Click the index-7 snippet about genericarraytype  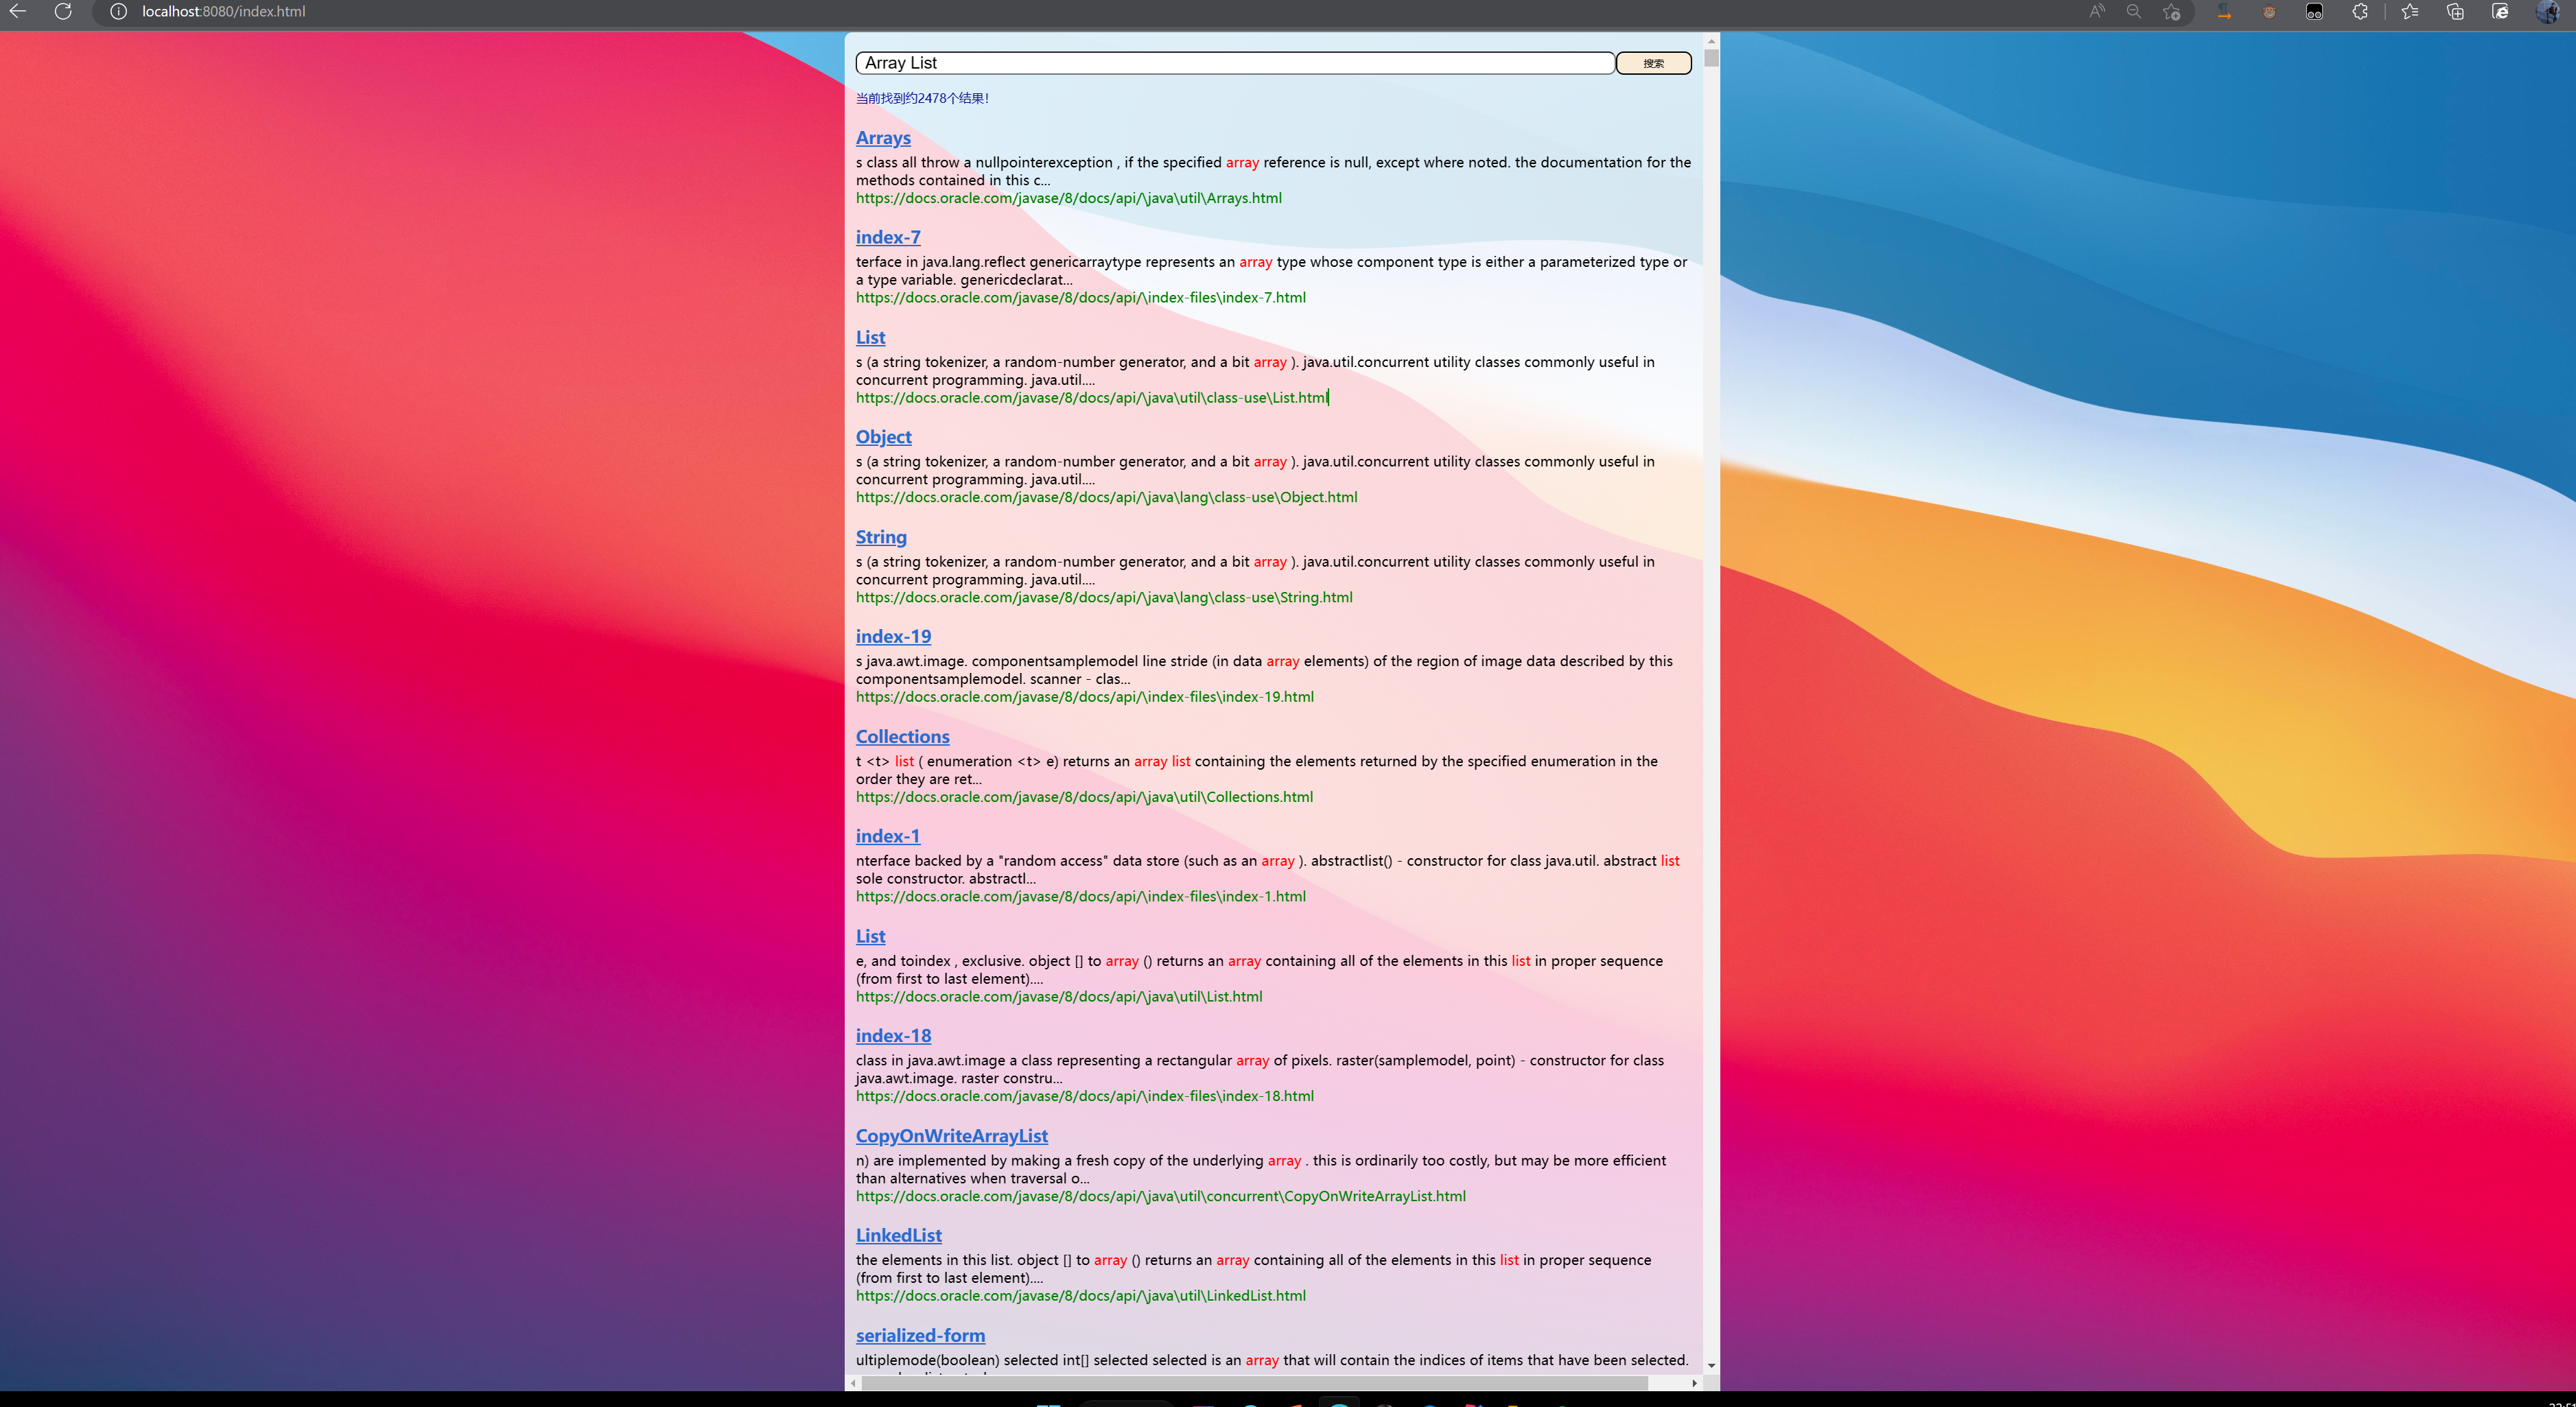pos(1271,271)
